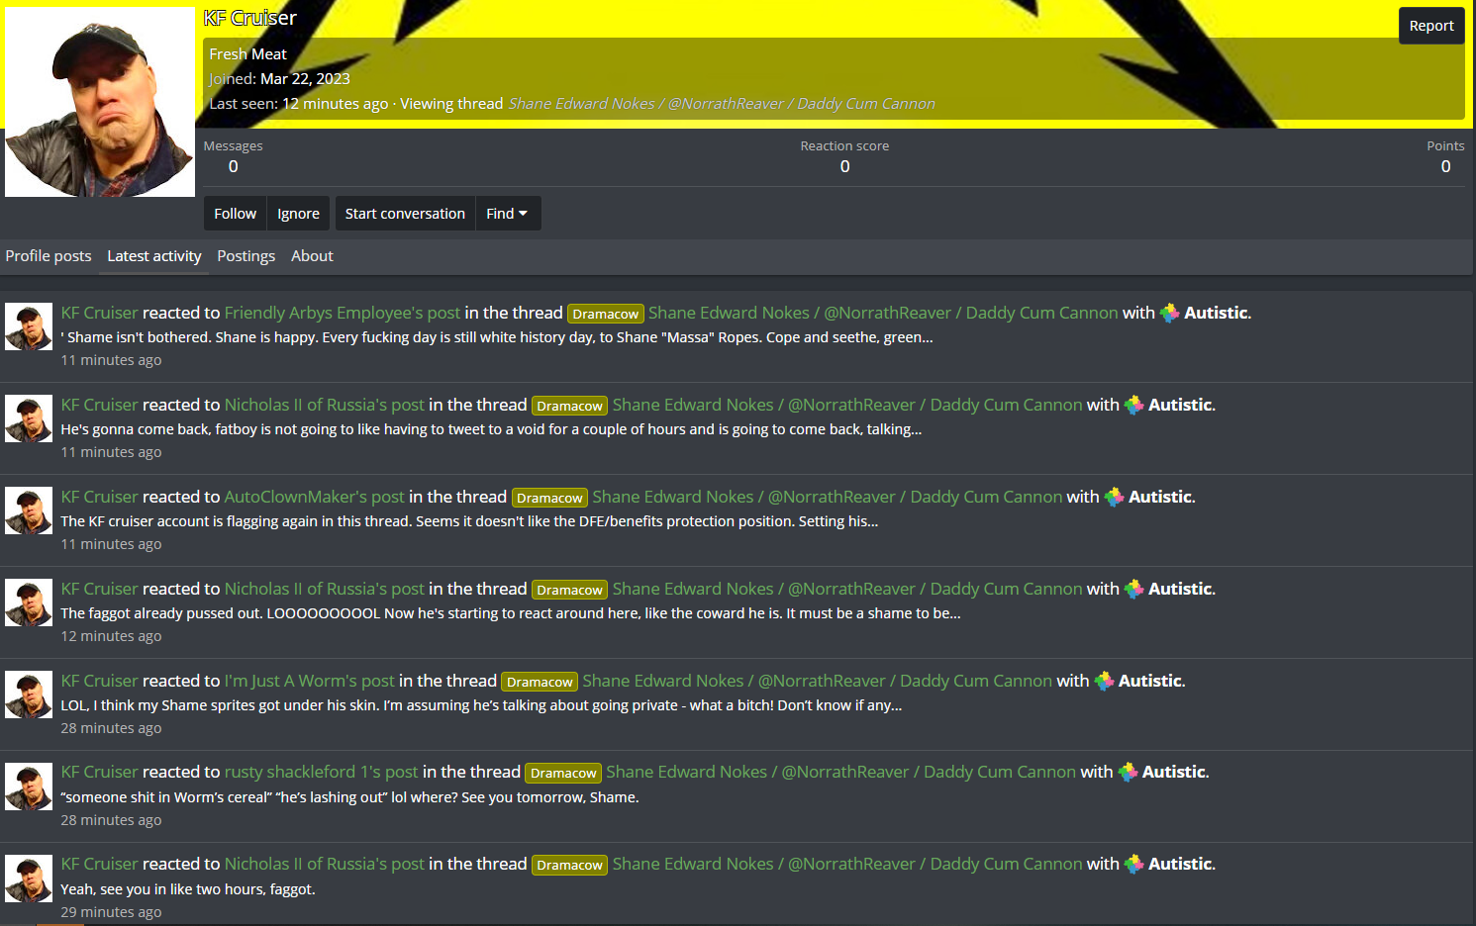Follow the KF Cruiser user
This screenshot has height=926, width=1476.
235,214
